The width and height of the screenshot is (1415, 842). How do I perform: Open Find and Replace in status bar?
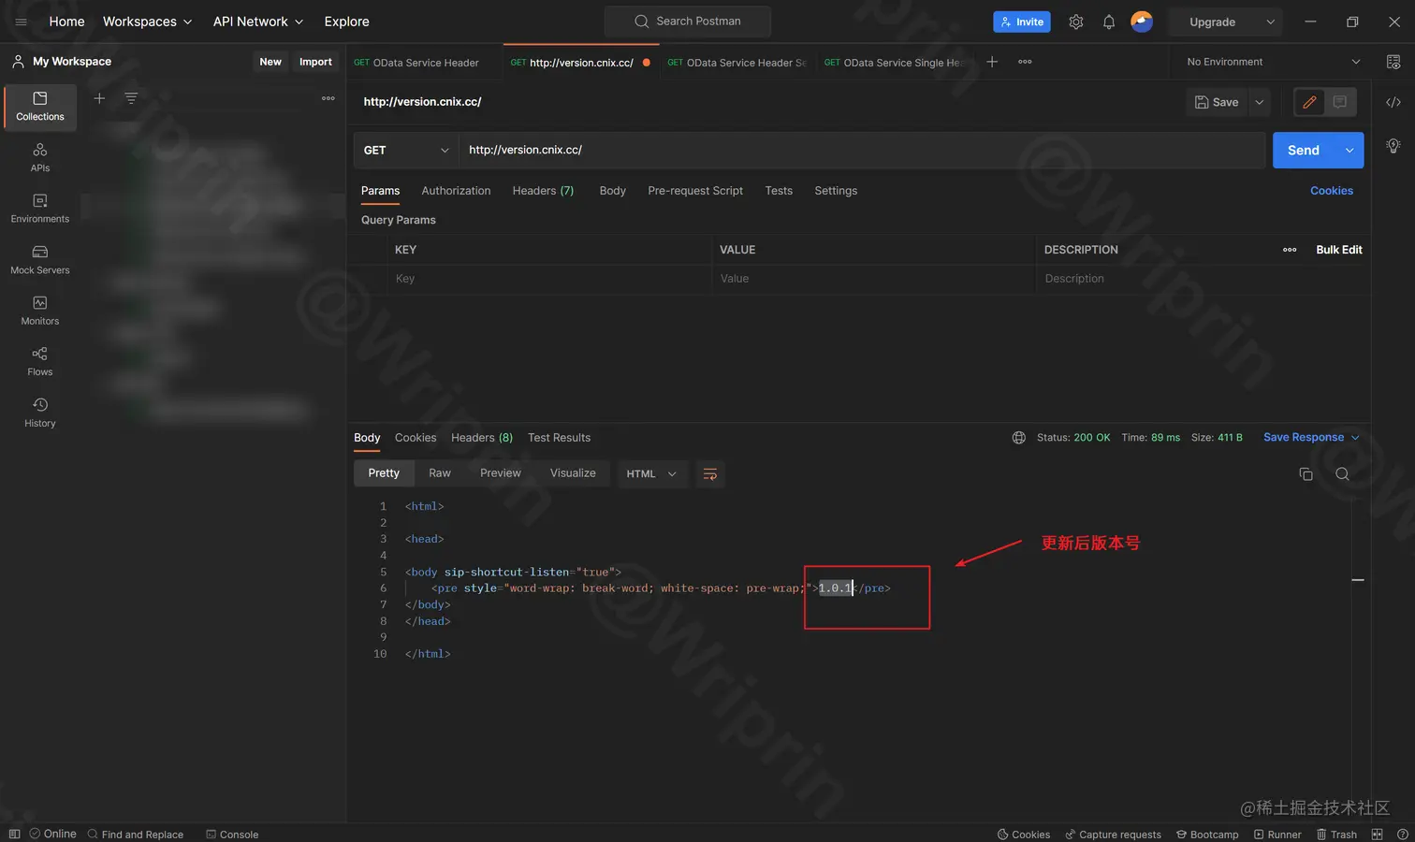point(136,835)
